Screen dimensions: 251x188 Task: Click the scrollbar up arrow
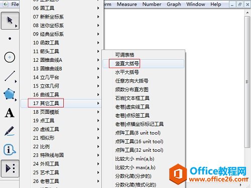pos(247,13)
